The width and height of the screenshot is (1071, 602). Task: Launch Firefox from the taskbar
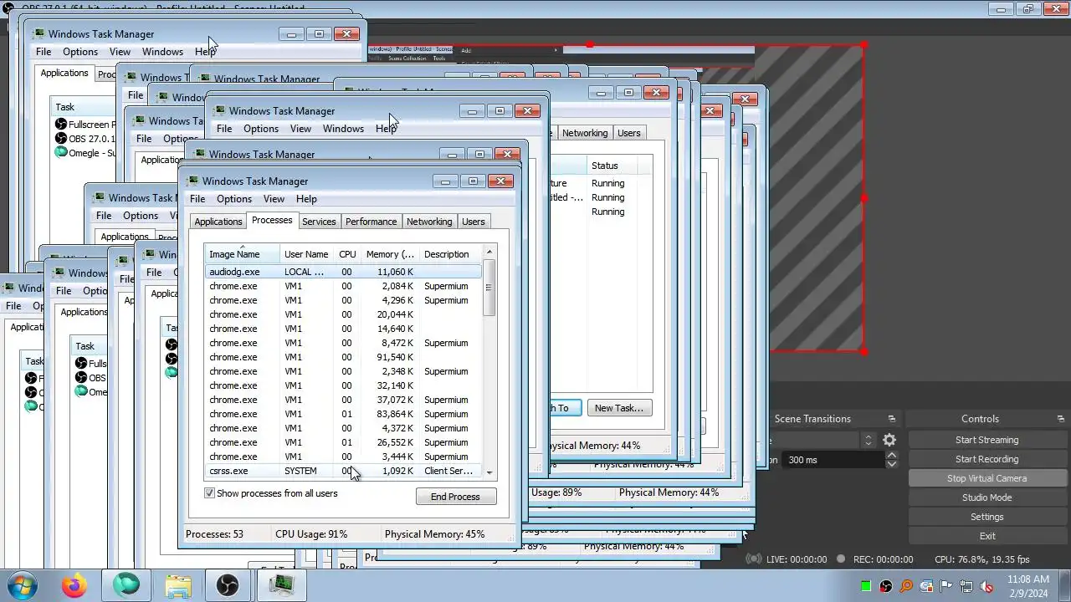coord(74,585)
